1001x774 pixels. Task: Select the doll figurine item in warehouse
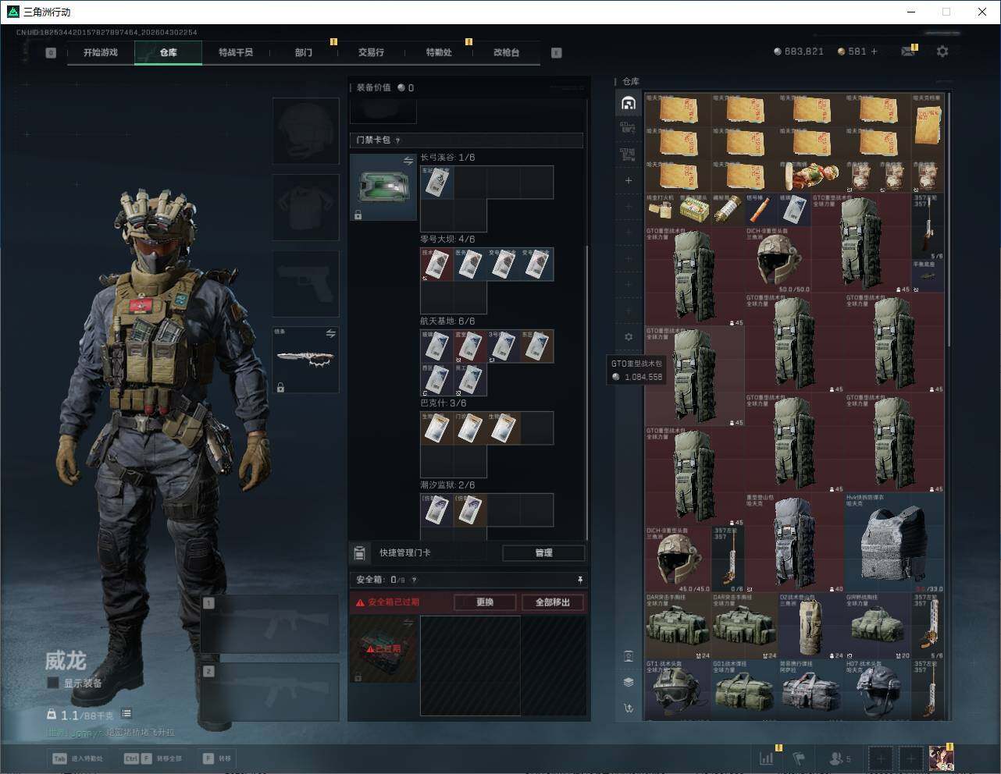tap(811, 176)
